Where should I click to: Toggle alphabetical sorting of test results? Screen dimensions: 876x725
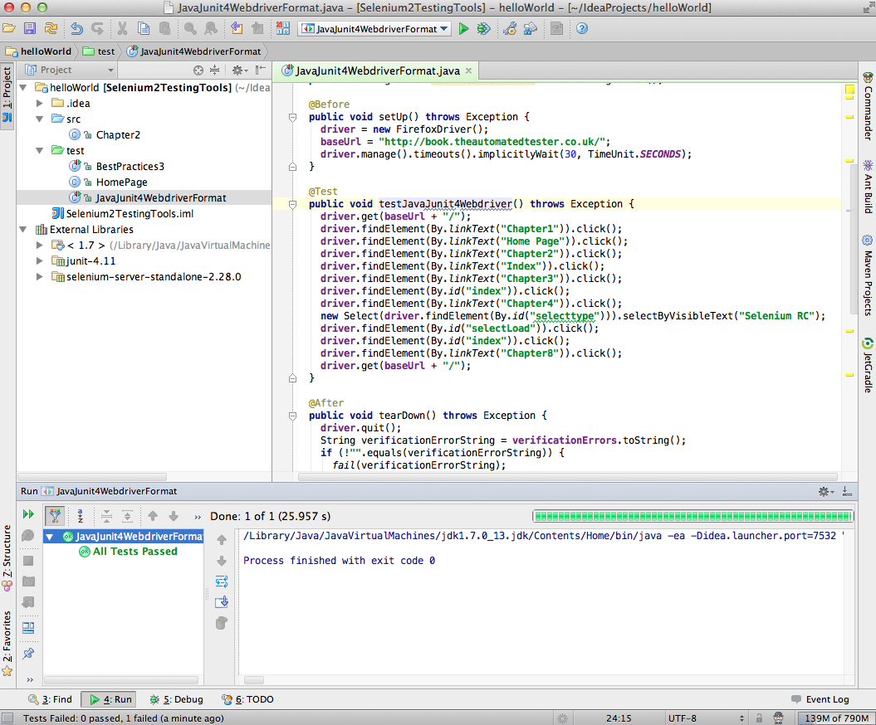(x=80, y=515)
